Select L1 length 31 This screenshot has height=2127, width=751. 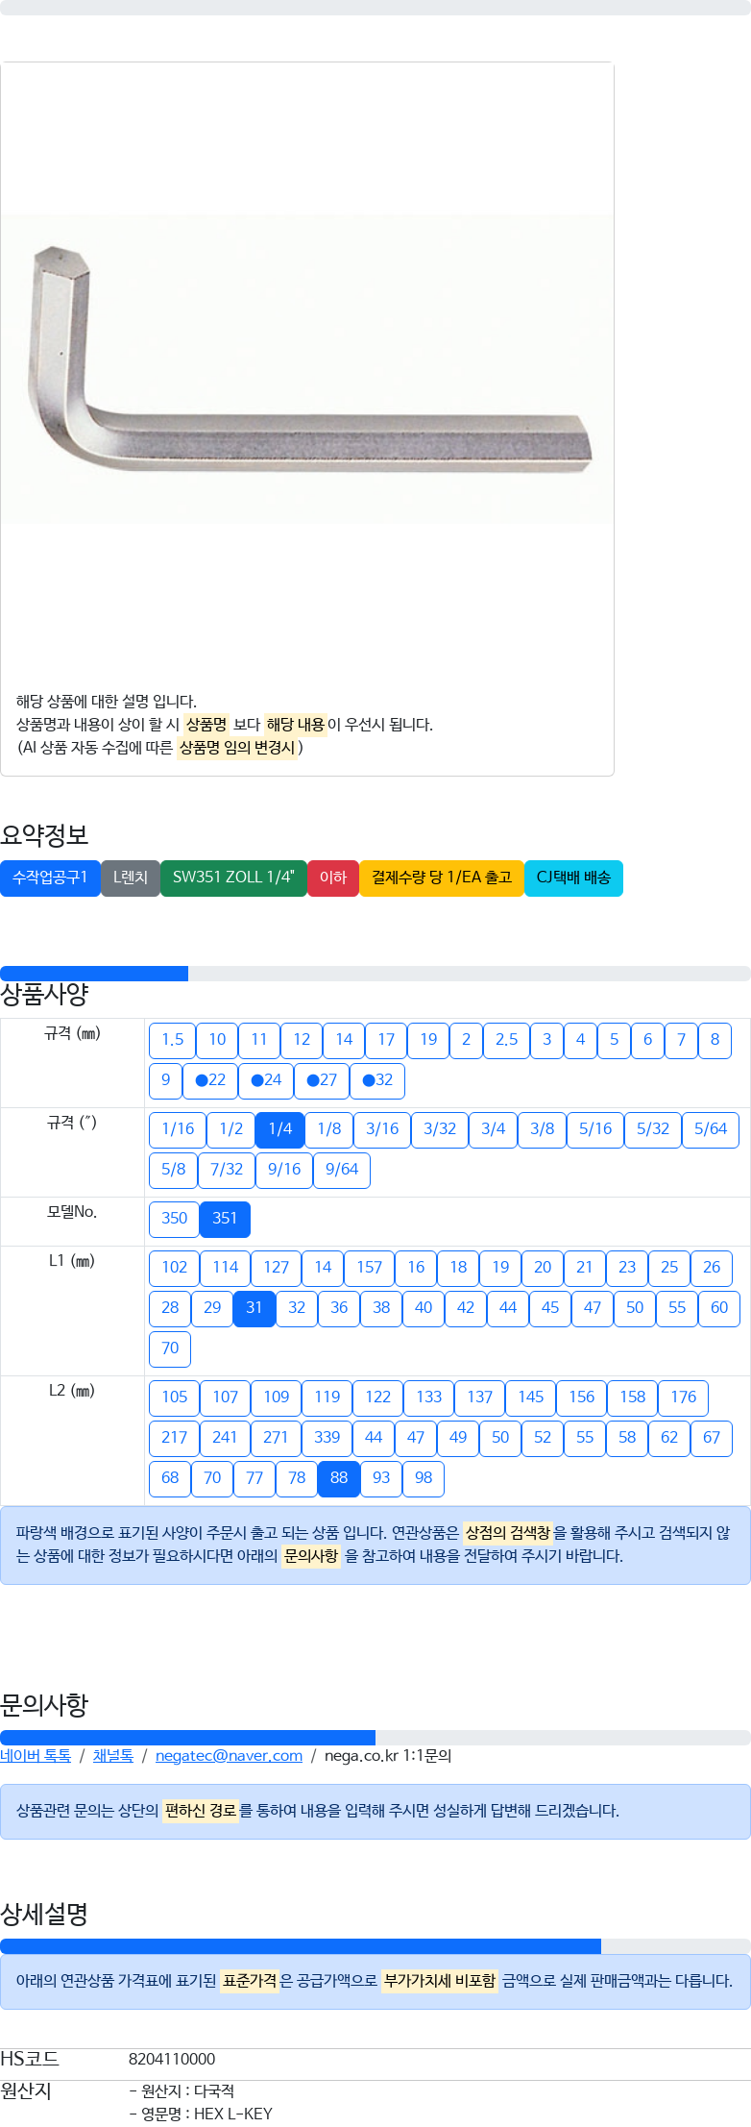254,1308
